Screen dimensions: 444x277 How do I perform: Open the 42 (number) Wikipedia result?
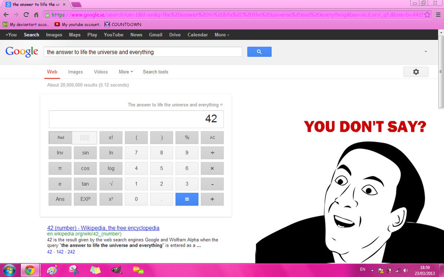(x=103, y=228)
